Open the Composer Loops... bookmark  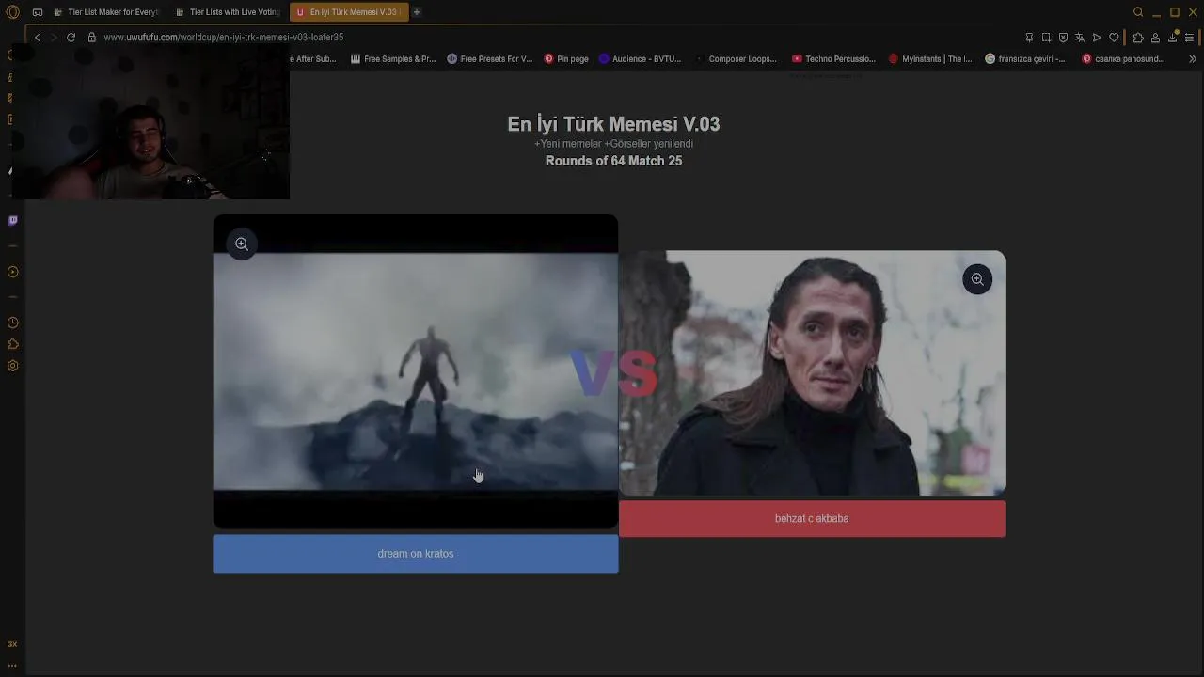pos(736,59)
